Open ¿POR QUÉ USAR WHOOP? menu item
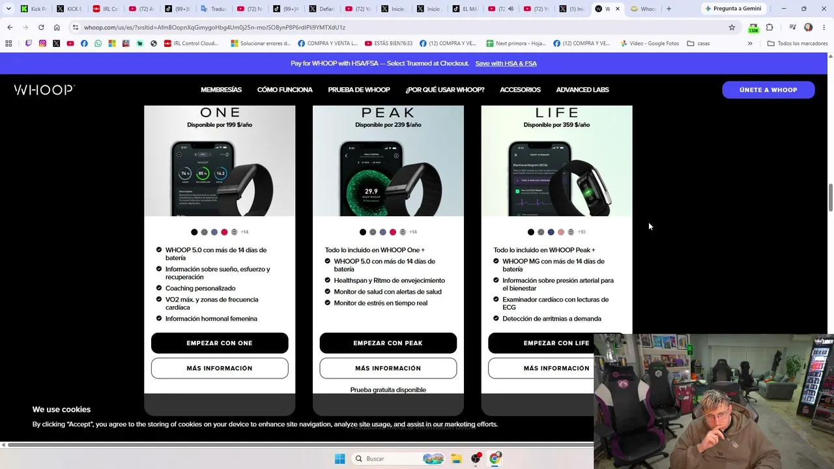The image size is (834, 469). pyautogui.click(x=445, y=90)
